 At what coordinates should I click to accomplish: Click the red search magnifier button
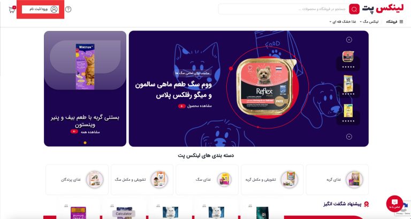click(354, 10)
